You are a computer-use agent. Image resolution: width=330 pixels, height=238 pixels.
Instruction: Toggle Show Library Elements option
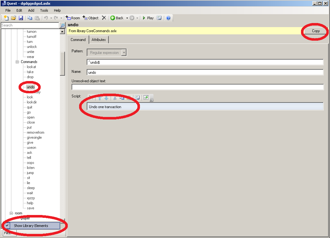(31, 226)
